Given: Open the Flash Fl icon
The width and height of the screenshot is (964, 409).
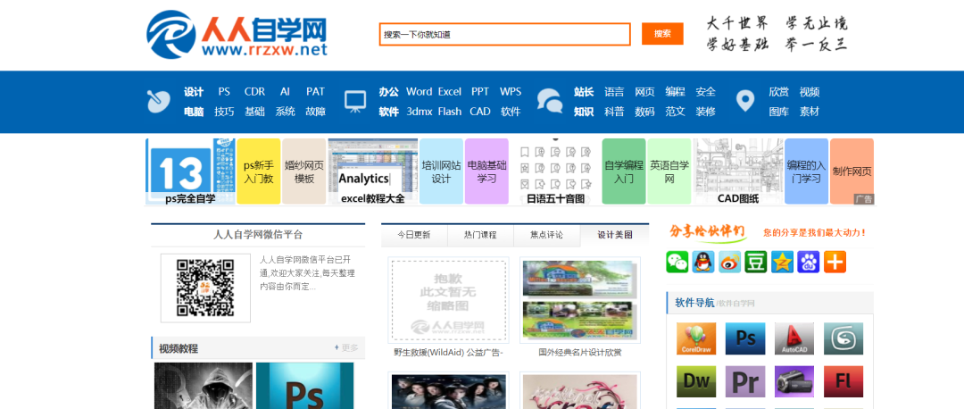Looking at the screenshot, I should point(843,381).
